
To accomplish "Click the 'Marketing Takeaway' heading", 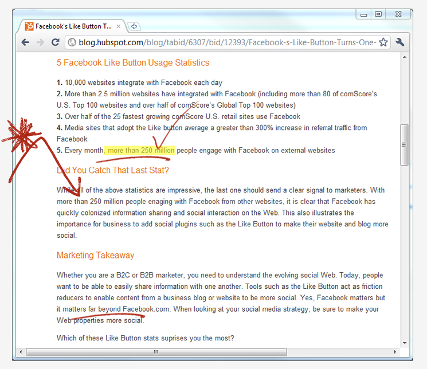I will (95, 255).
